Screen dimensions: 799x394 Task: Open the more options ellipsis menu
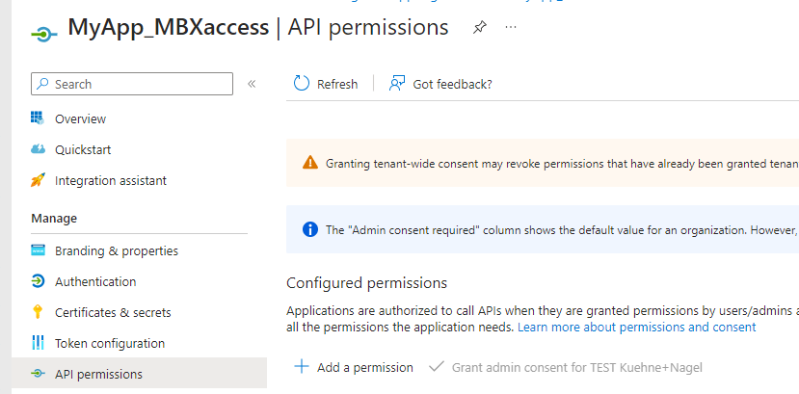pos(511,28)
